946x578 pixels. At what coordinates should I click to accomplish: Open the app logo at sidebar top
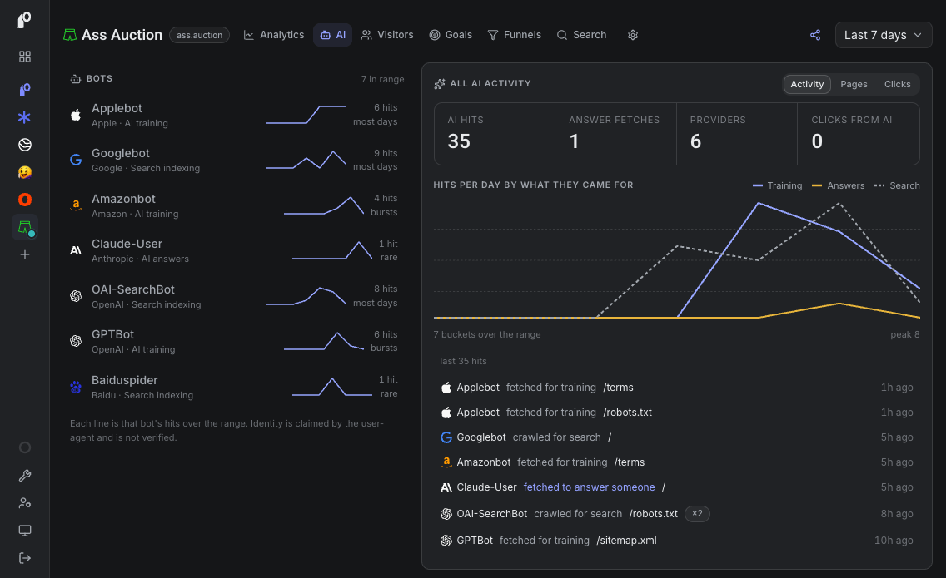pyautogui.click(x=24, y=21)
